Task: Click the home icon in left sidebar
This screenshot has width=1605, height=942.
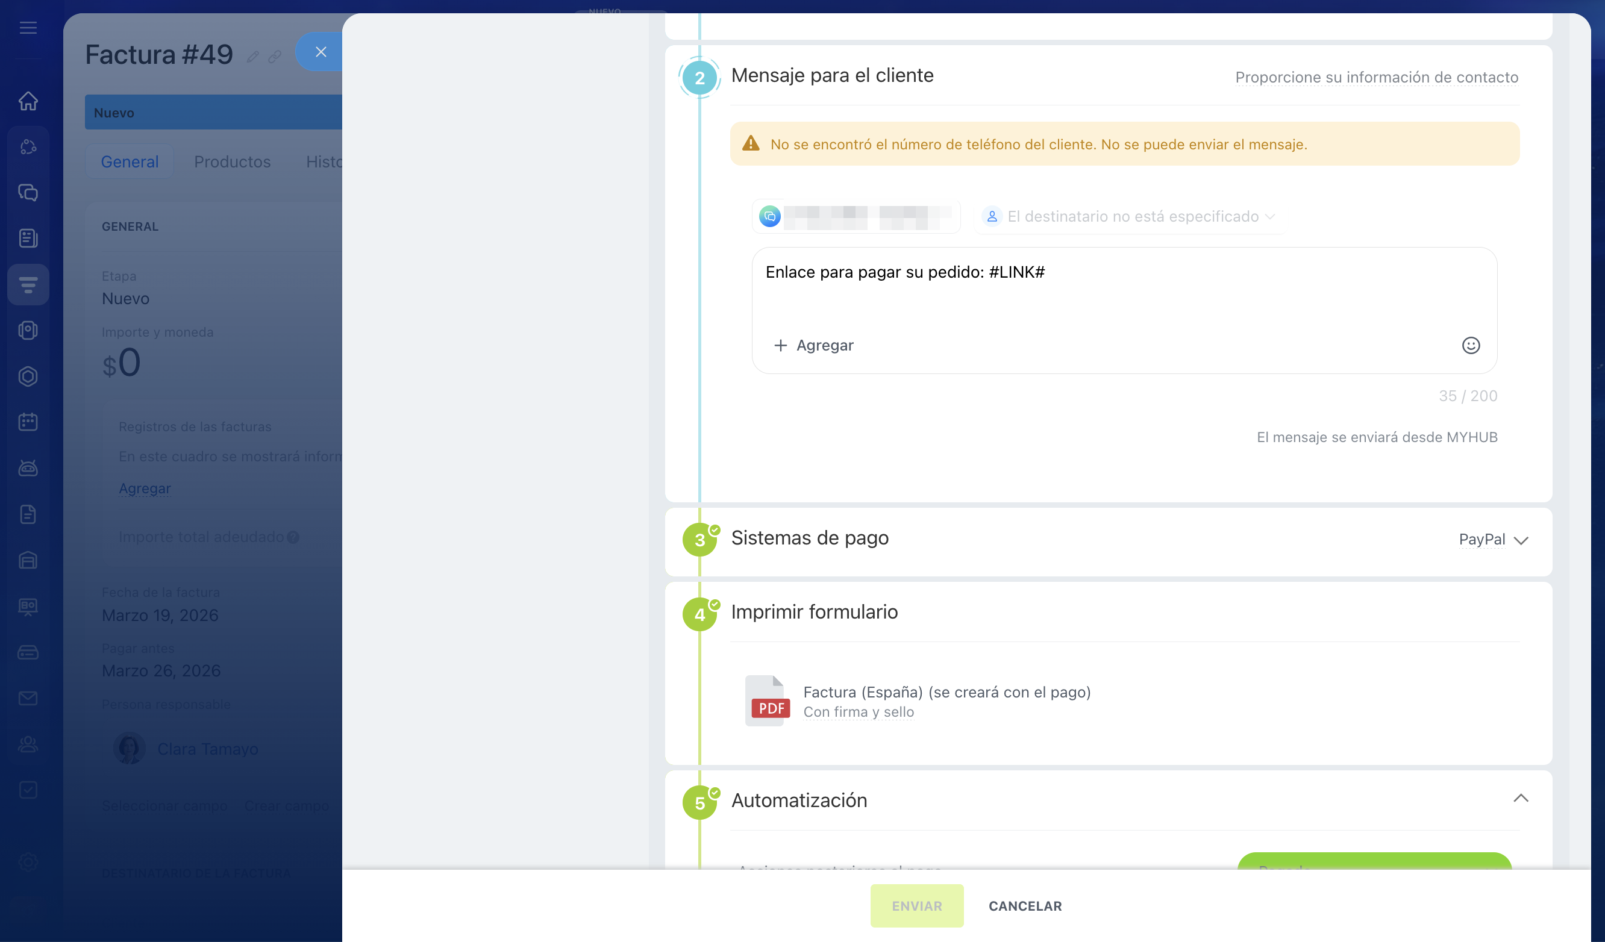Action: (x=28, y=101)
